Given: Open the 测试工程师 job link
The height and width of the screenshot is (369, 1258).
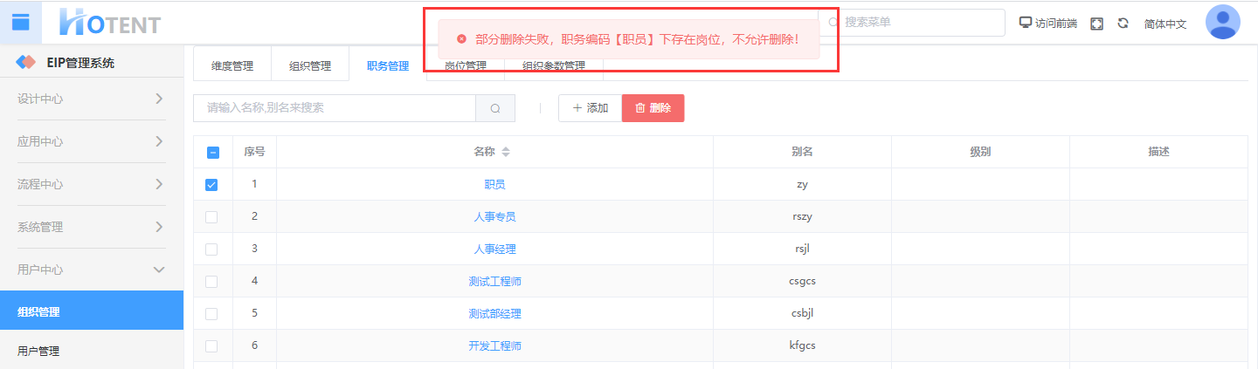Looking at the screenshot, I should click(494, 282).
